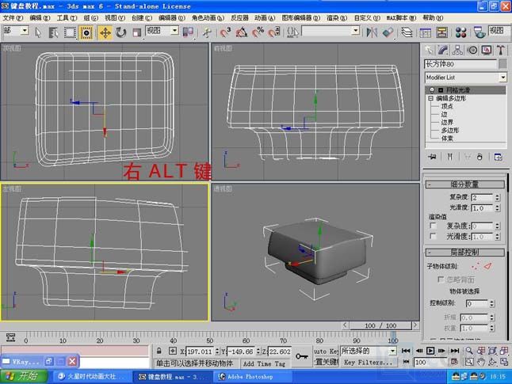The height and width of the screenshot is (384, 512).
Task: Activate the Select and Scale tool
Action: 136,32
